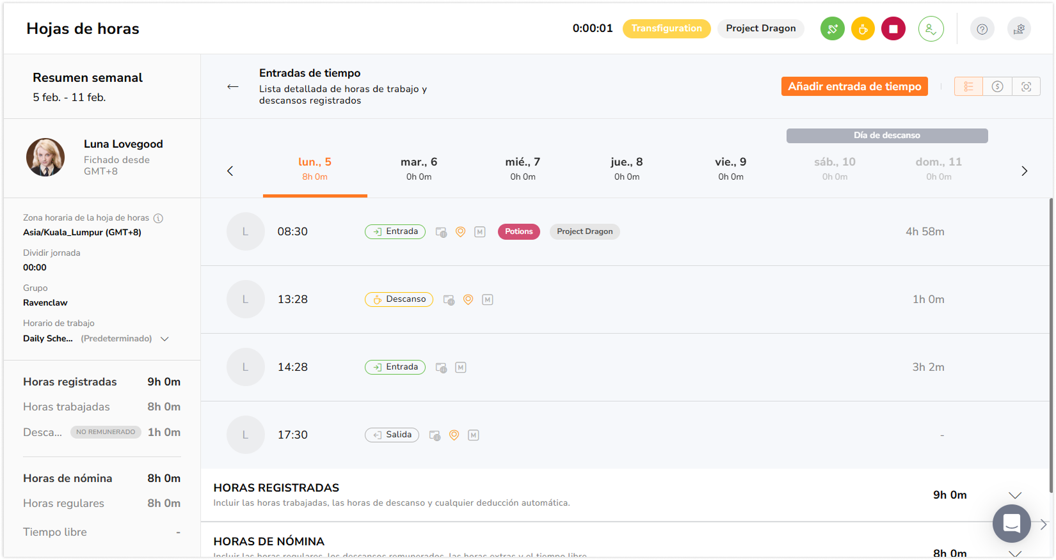Screen dimensions: 1056x560
Task: Click the pink Potions activity tag
Action: coord(518,231)
